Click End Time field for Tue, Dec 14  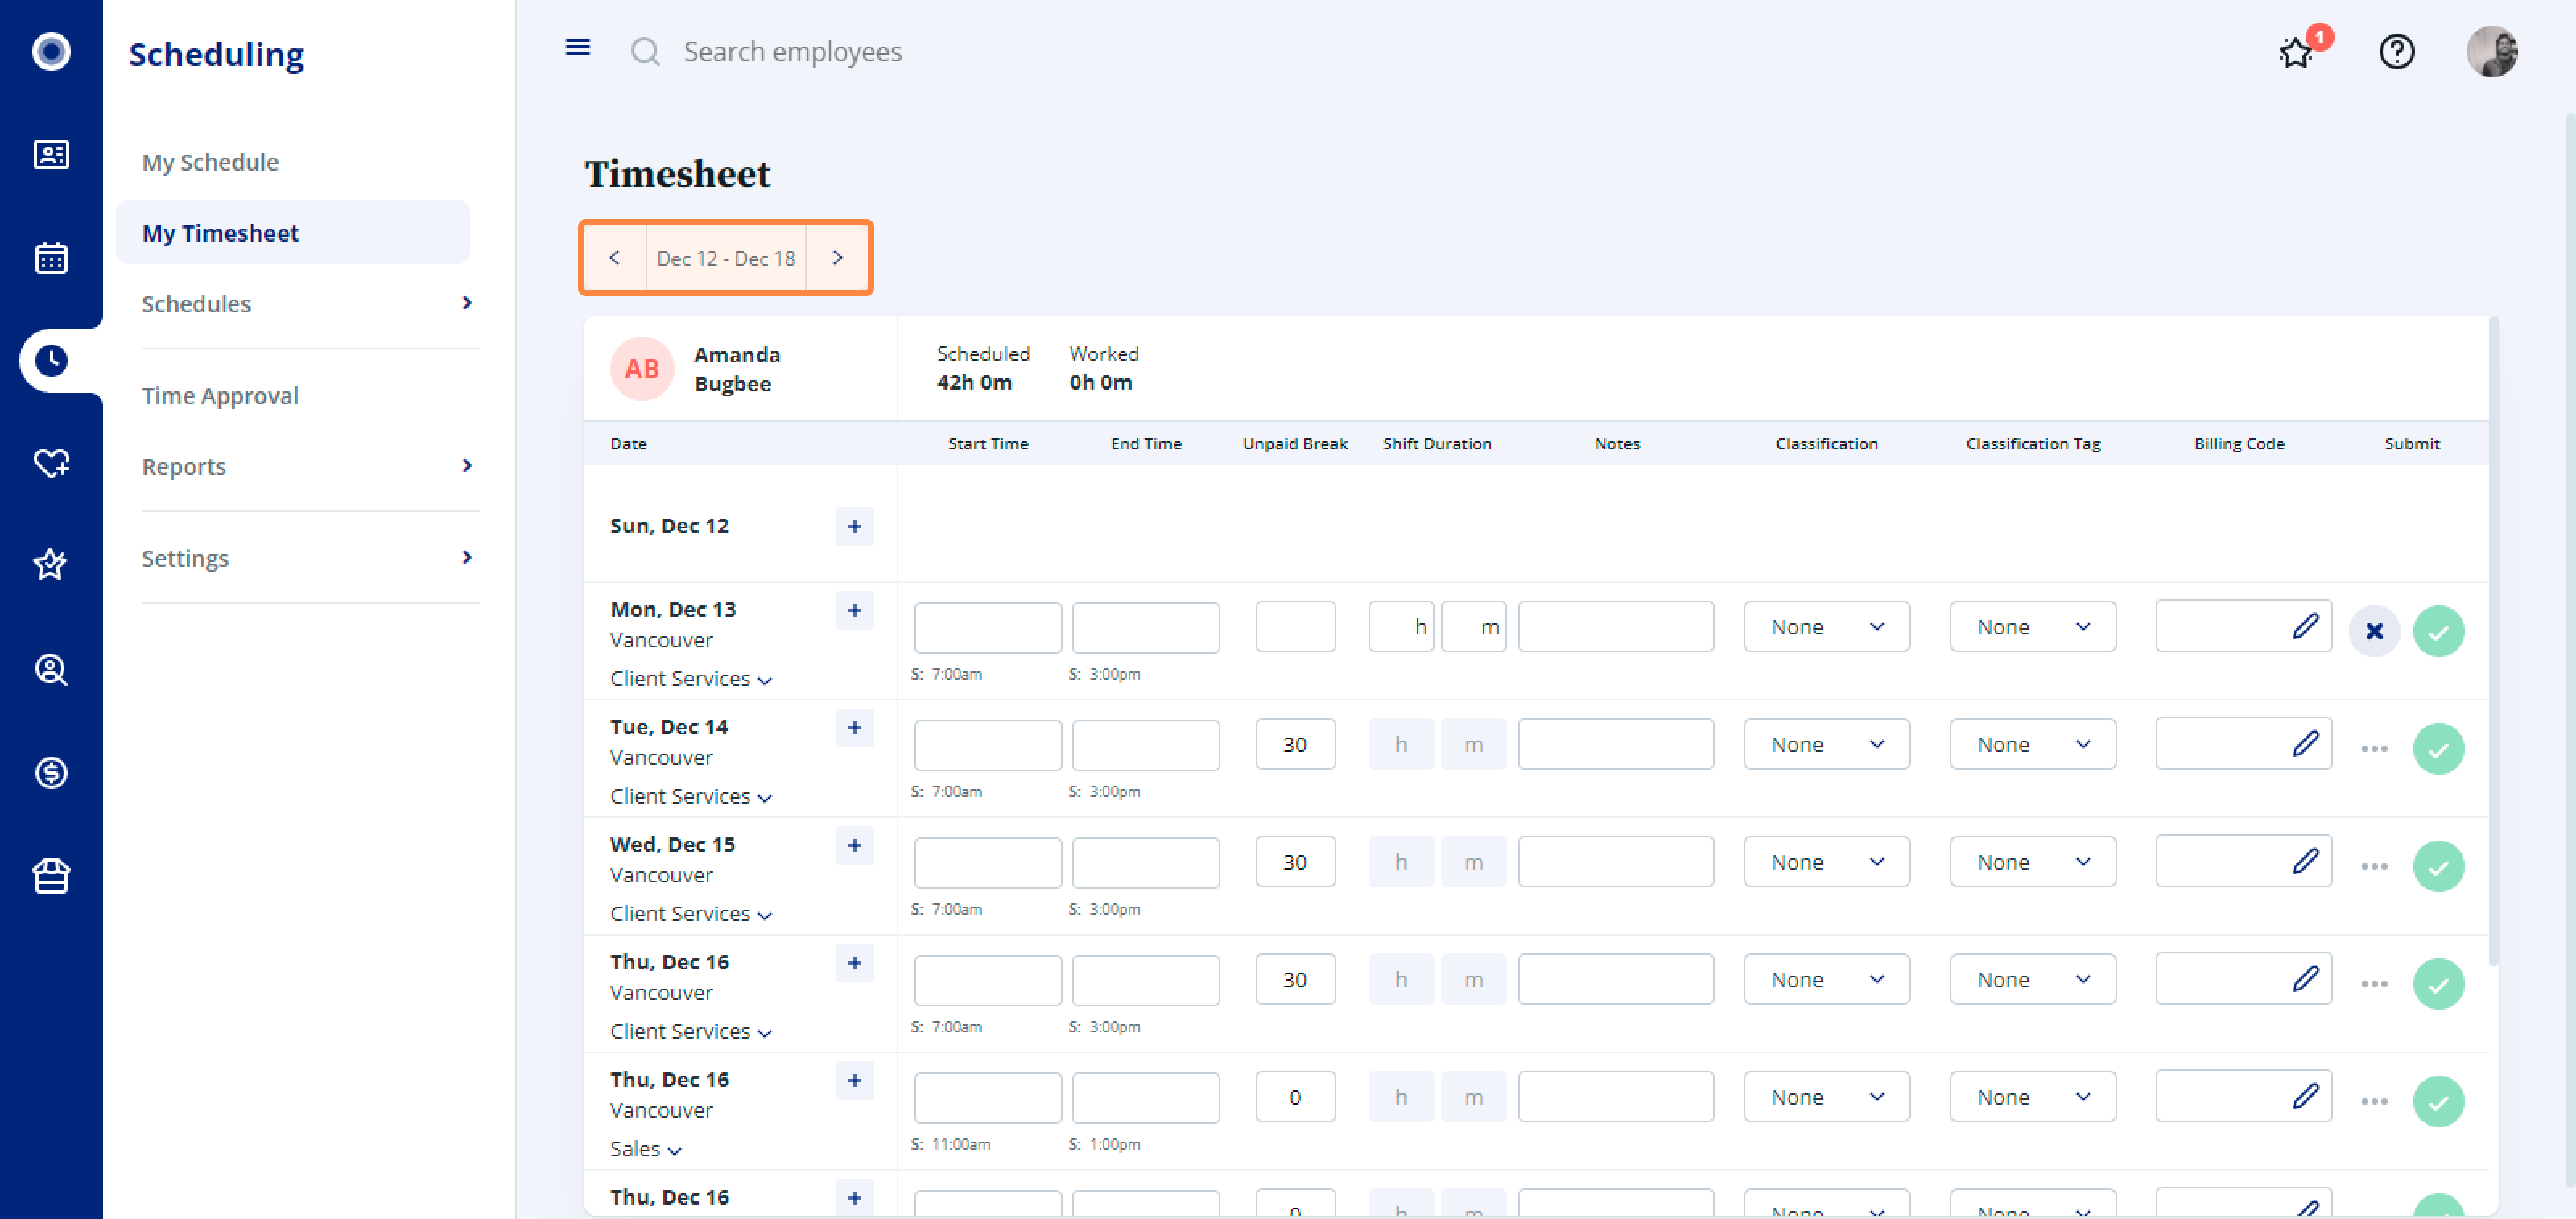click(x=1145, y=745)
